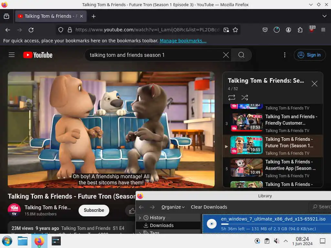Subscribe to Talking Tom & Friends
This screenshot has width=331, height=248.
94,210
